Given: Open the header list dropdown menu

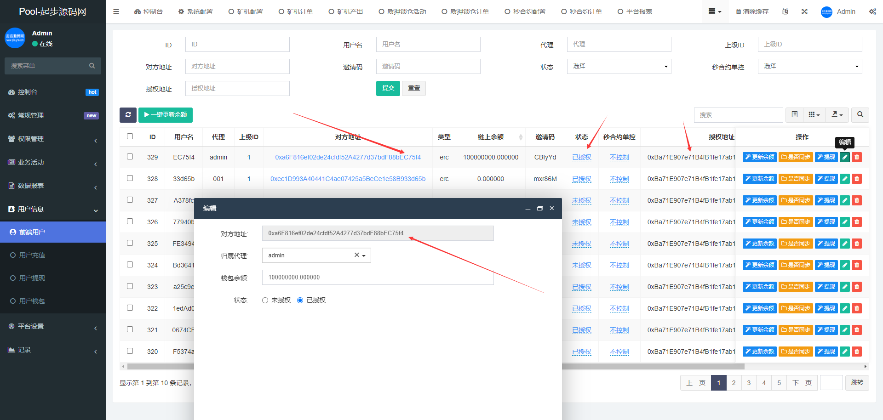Looking at the screenshot, I should coord(715,11).
